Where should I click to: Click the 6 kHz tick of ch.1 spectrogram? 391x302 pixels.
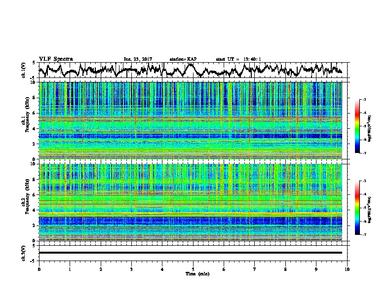pyautogui.click(x=35, y=113)
